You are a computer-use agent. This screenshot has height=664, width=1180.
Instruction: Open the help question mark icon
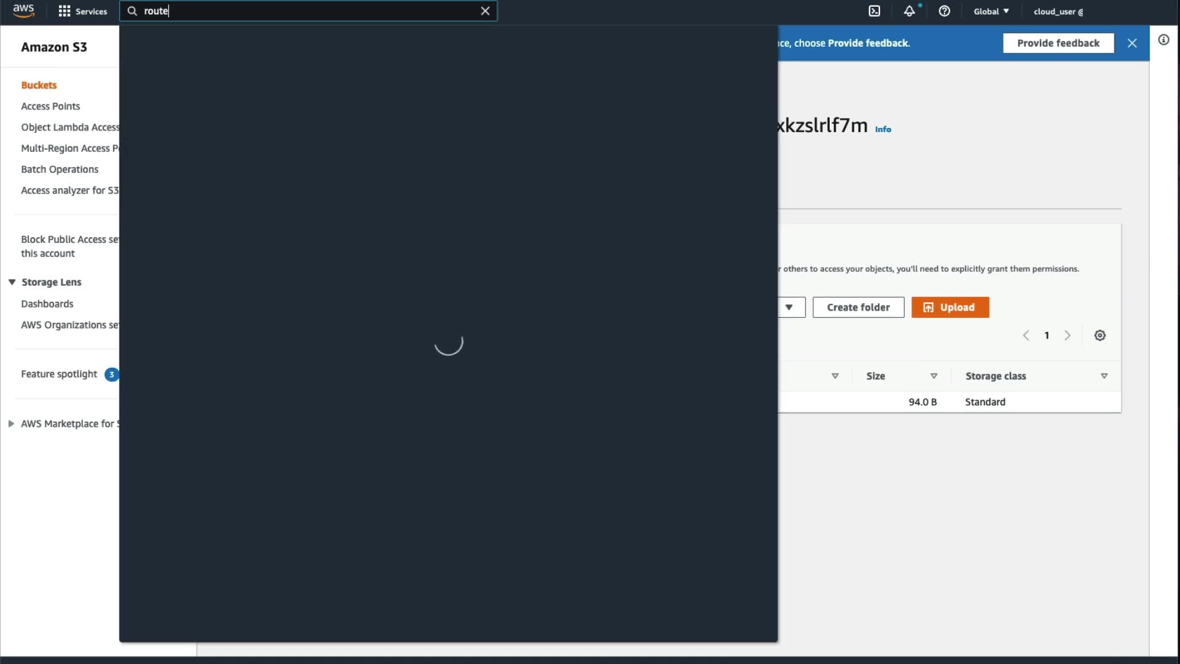[945, 11]
